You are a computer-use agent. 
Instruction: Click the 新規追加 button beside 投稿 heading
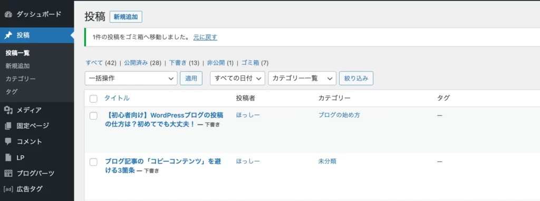point(126,17)
